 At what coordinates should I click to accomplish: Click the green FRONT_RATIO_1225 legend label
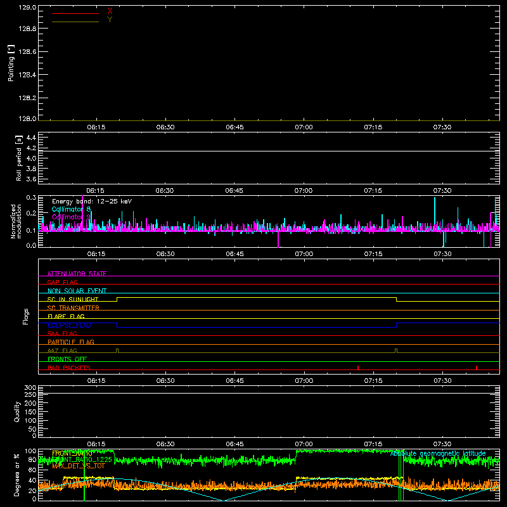click(x=82, y=459)
